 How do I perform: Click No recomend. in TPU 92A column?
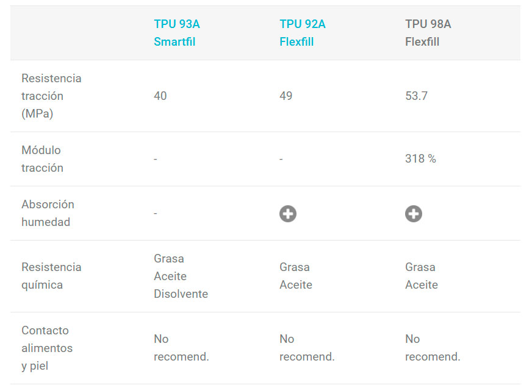(307, 348)
